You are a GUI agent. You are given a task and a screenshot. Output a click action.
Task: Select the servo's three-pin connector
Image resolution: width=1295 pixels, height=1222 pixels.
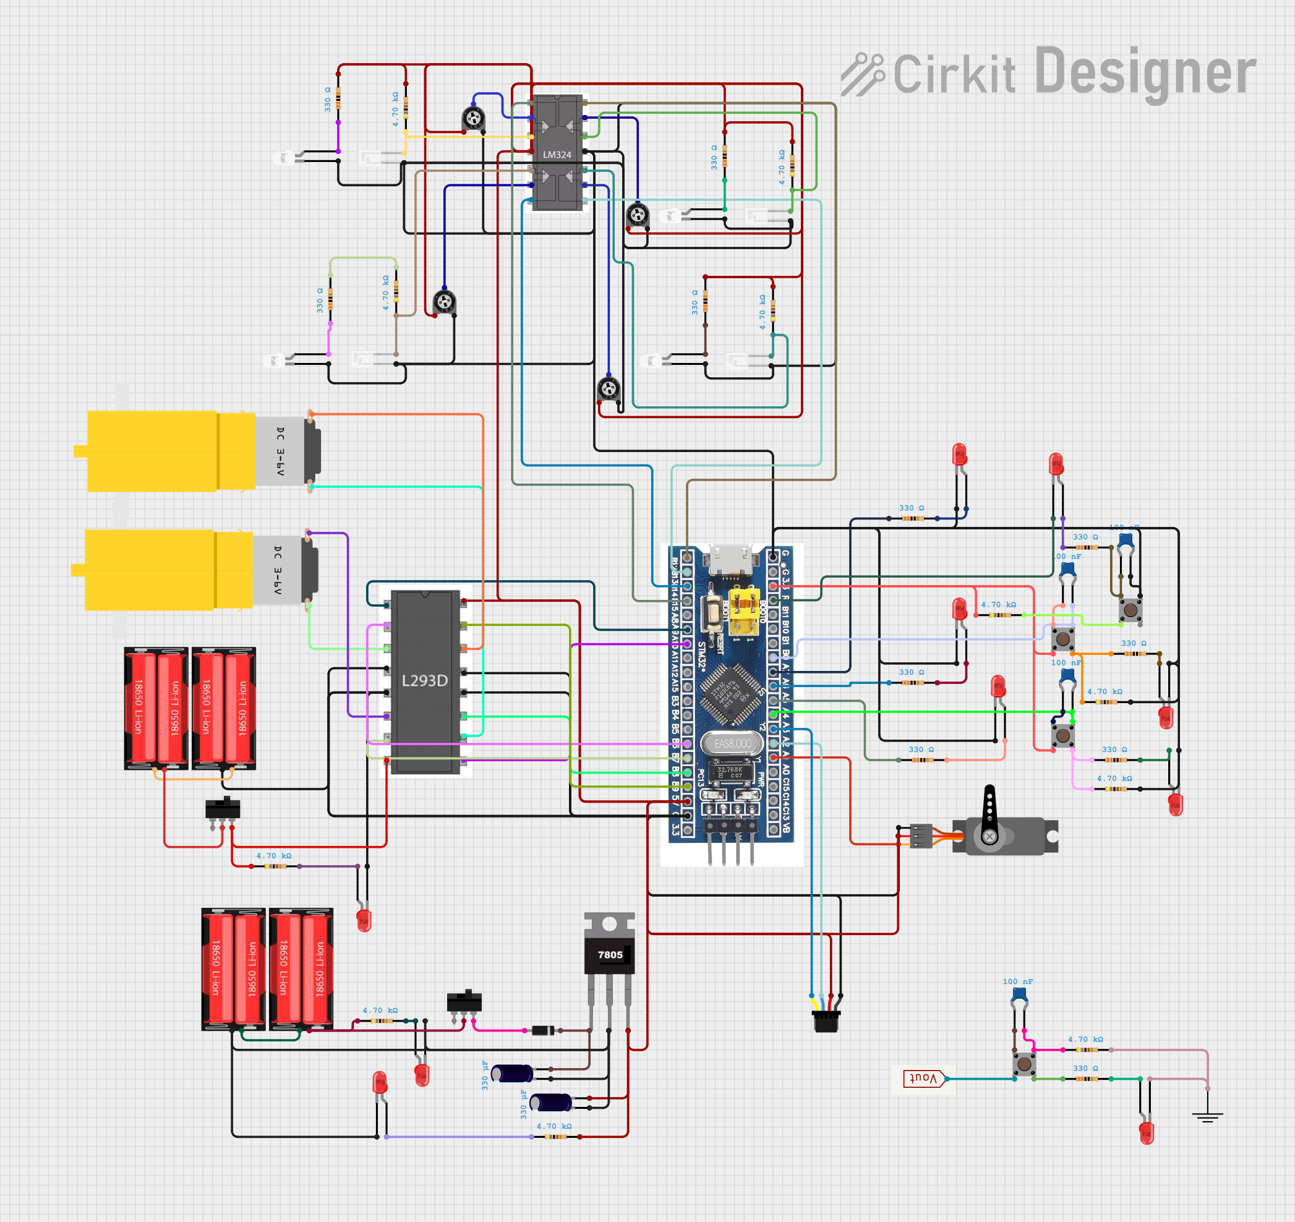click(921, 835)
